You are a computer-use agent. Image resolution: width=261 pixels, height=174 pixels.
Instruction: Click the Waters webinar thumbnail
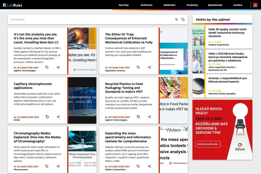174,150
